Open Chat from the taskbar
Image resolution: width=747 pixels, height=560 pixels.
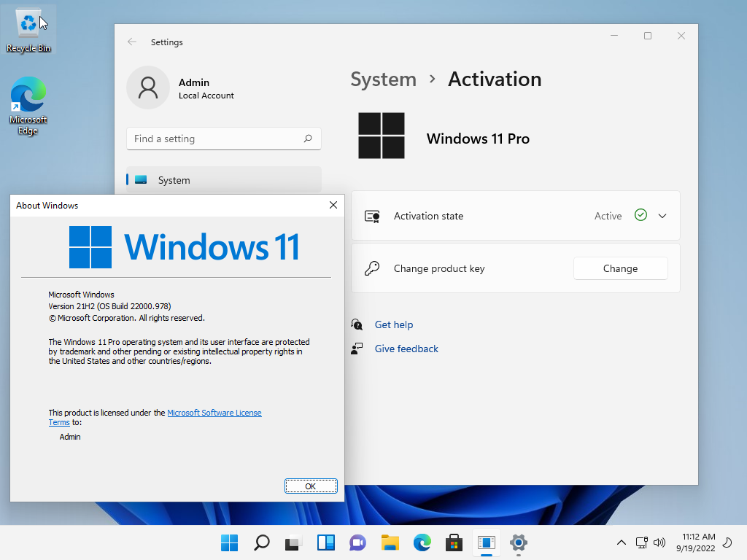coord(357,542)
